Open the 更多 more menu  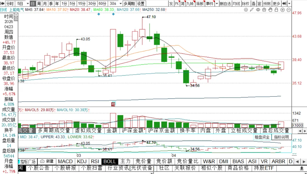(277, 3)
